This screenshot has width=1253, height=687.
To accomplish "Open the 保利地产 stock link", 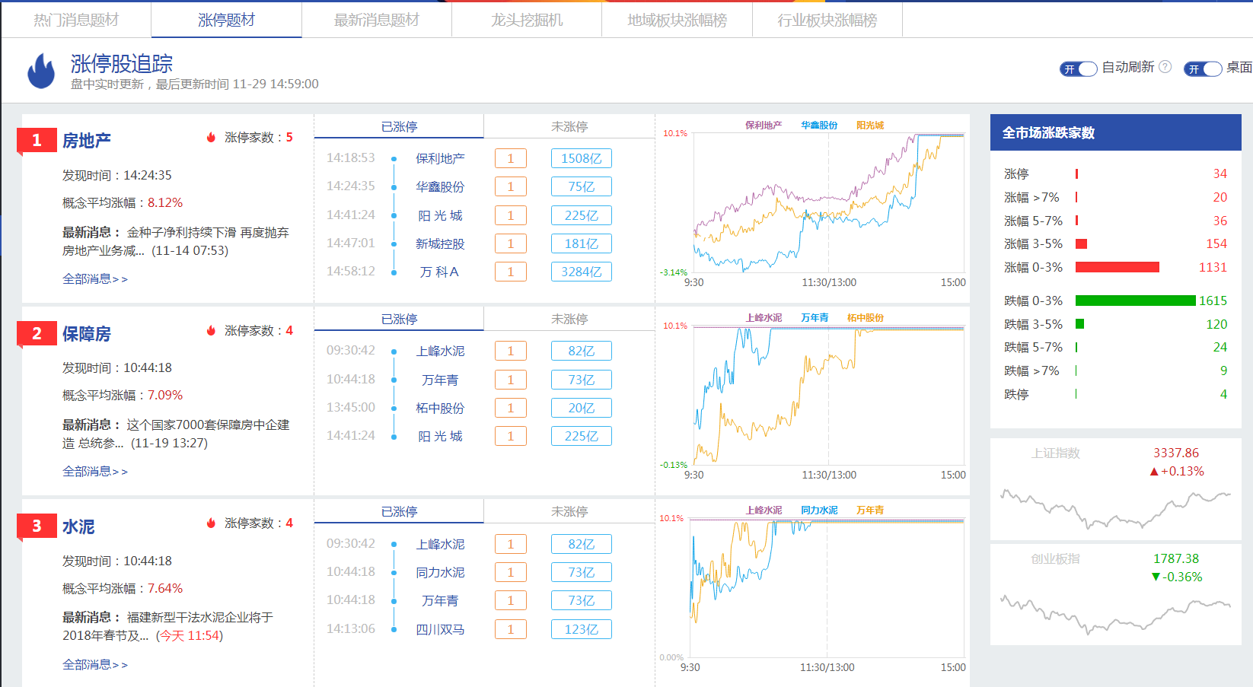I will click(x=440, y=158).
